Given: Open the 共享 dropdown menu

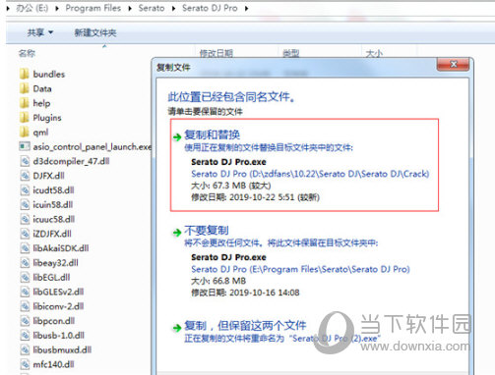Looking at the screenshot, I should 40,32.
